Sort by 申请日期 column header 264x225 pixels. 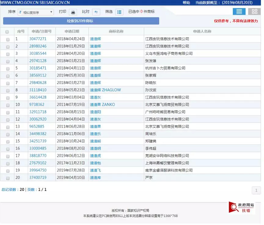tap(72, 31)
